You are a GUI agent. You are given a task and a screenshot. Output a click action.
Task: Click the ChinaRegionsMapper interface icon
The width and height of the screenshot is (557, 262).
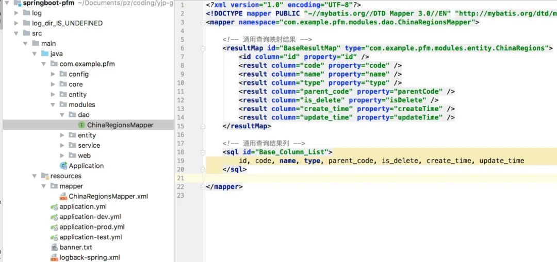click(x=81, y=125)
